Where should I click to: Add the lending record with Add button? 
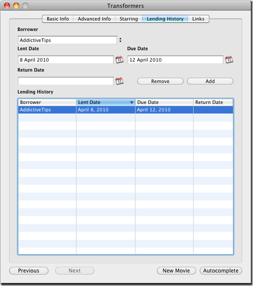pos(210,82)
